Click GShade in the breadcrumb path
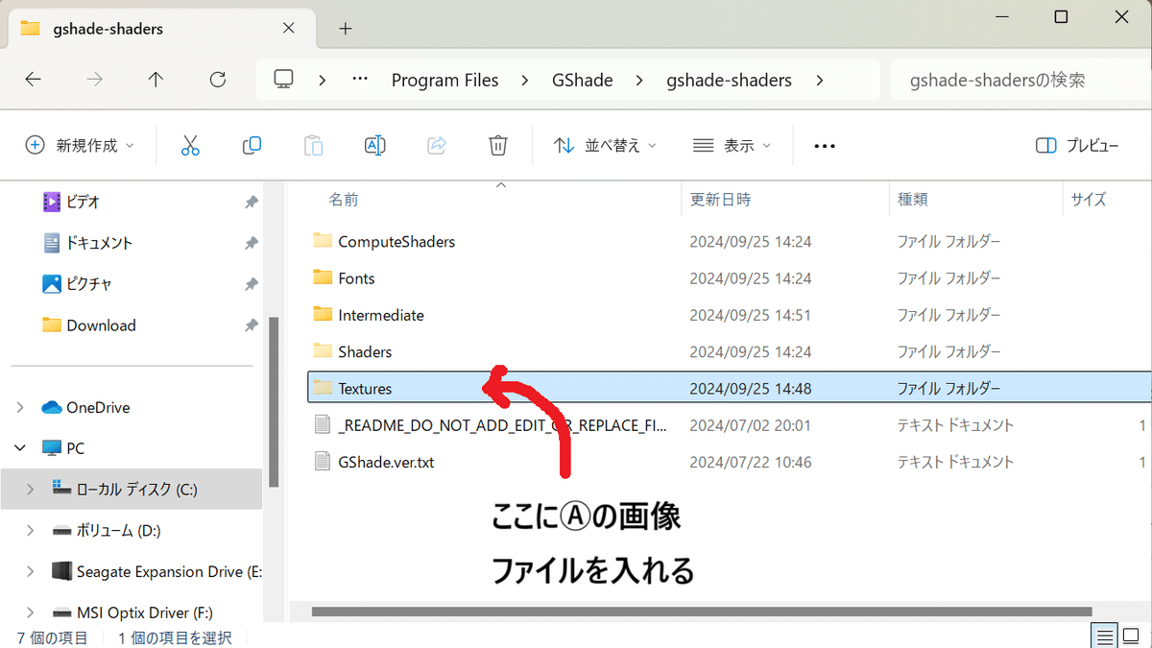The width and height of the screenshot is (1152, 648). coord(582,80)
